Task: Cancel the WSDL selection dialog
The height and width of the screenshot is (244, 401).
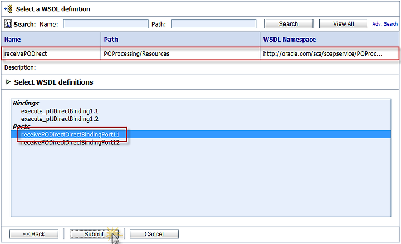Action: [x=154, y=234]
